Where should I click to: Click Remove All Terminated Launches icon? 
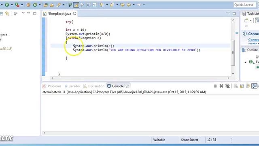point(227,86)
